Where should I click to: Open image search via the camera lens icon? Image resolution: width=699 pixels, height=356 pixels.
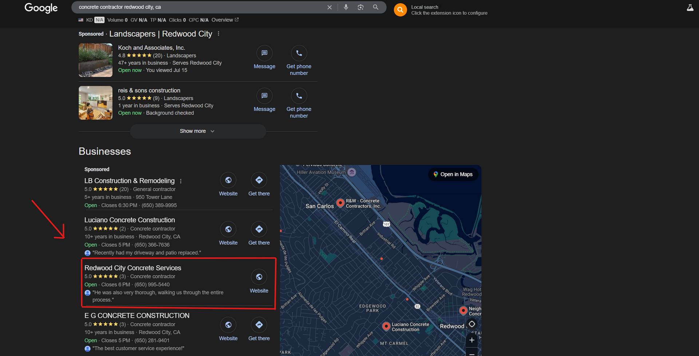361,7
